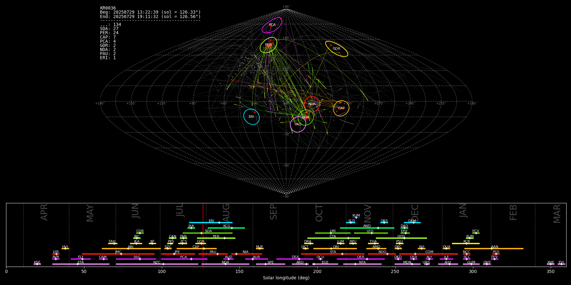Click the ERI radiant circle on sky map

pyautogui.click(x=252, y=117)
